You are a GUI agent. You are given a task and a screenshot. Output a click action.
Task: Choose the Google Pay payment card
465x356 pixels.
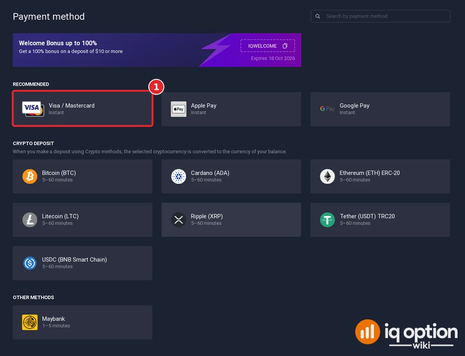tap(380, 109)
